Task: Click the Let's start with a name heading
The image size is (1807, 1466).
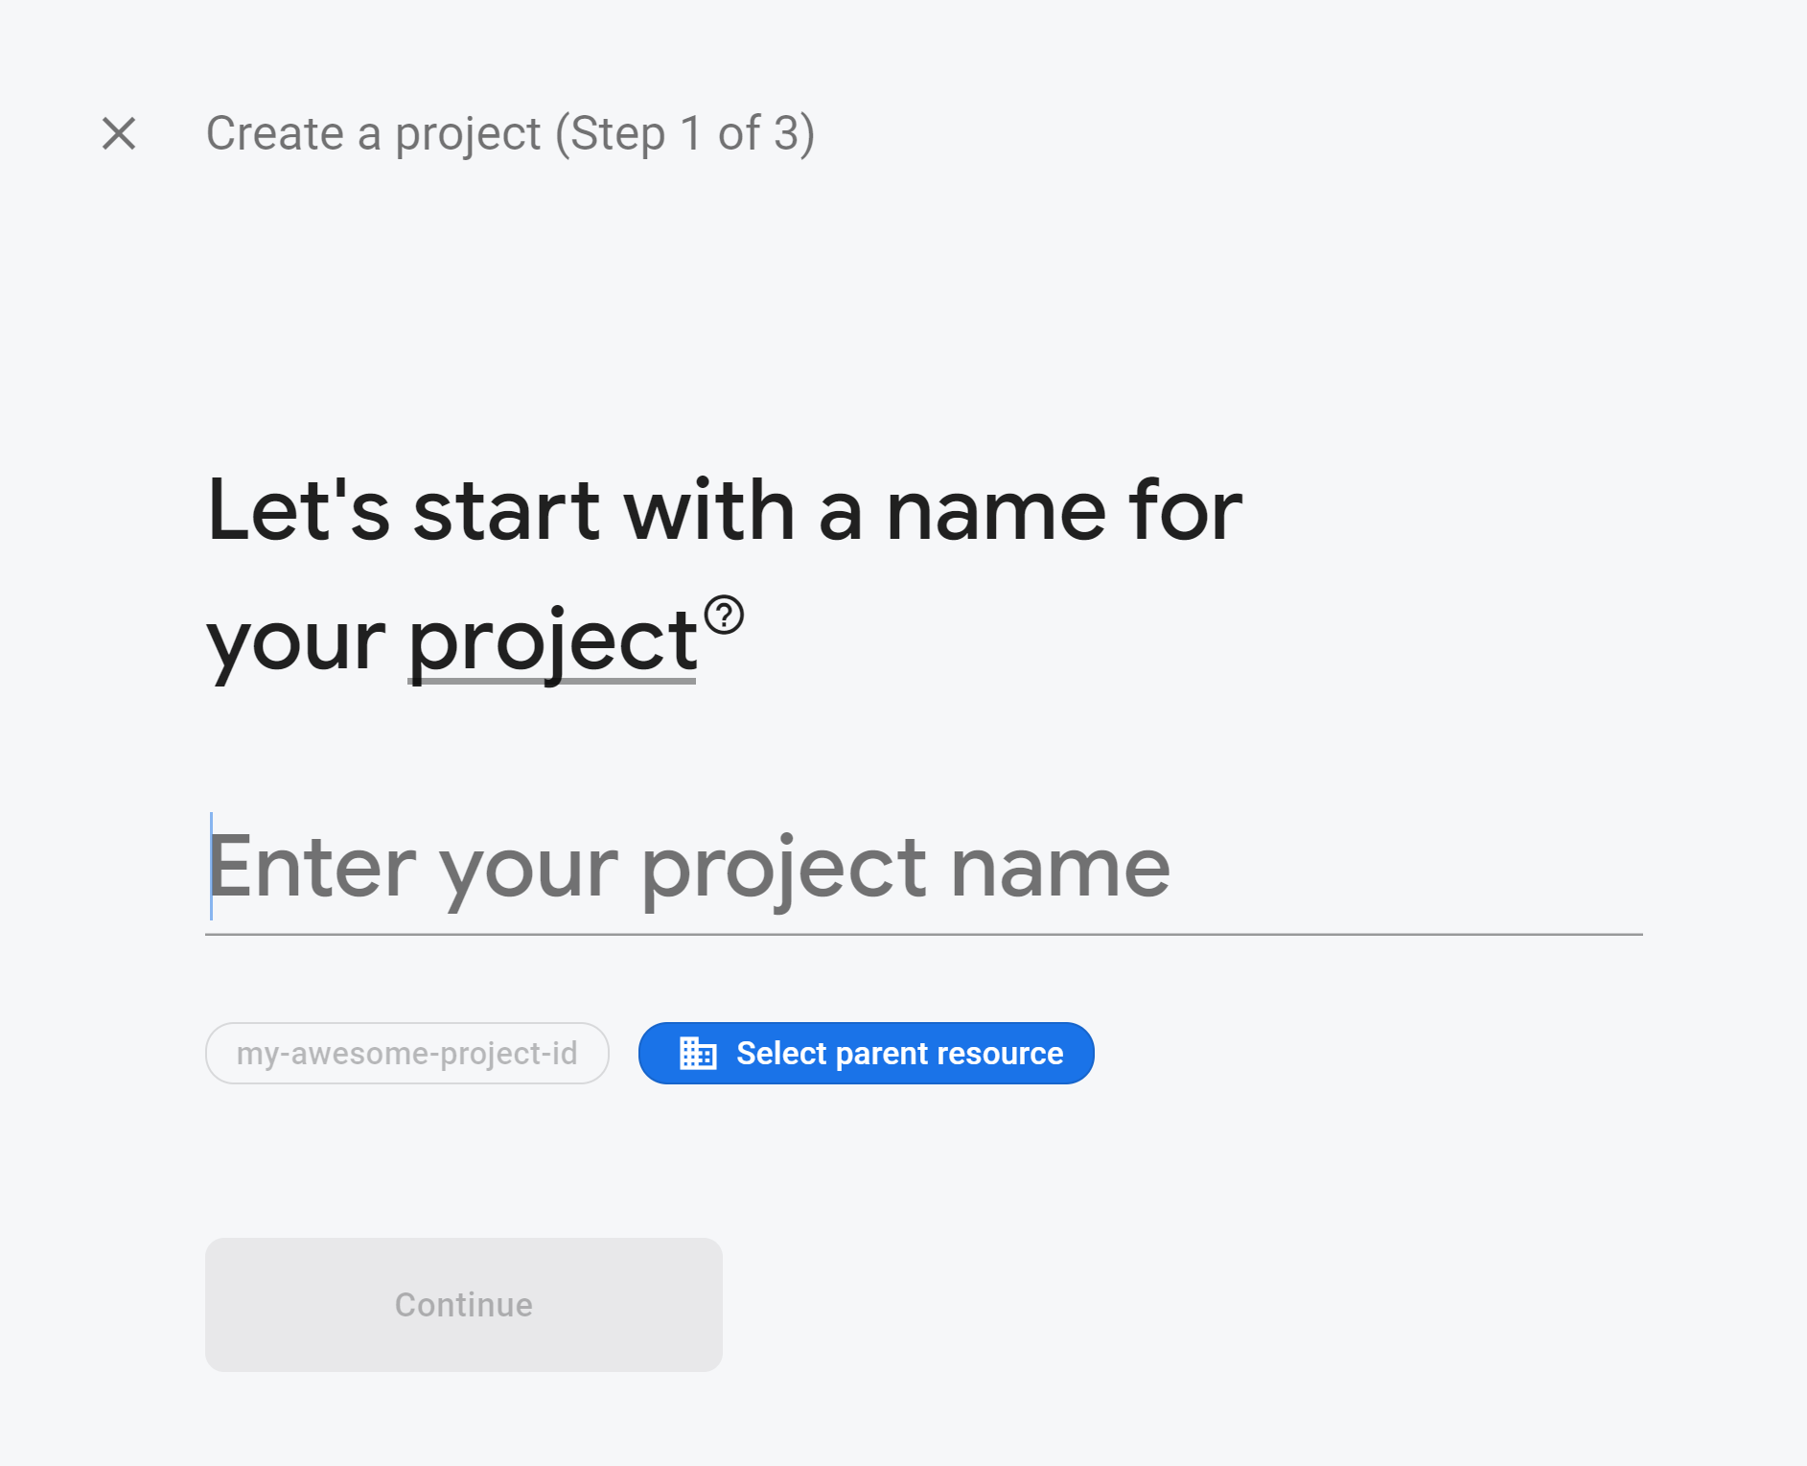Action: click(x=724, y=575)
